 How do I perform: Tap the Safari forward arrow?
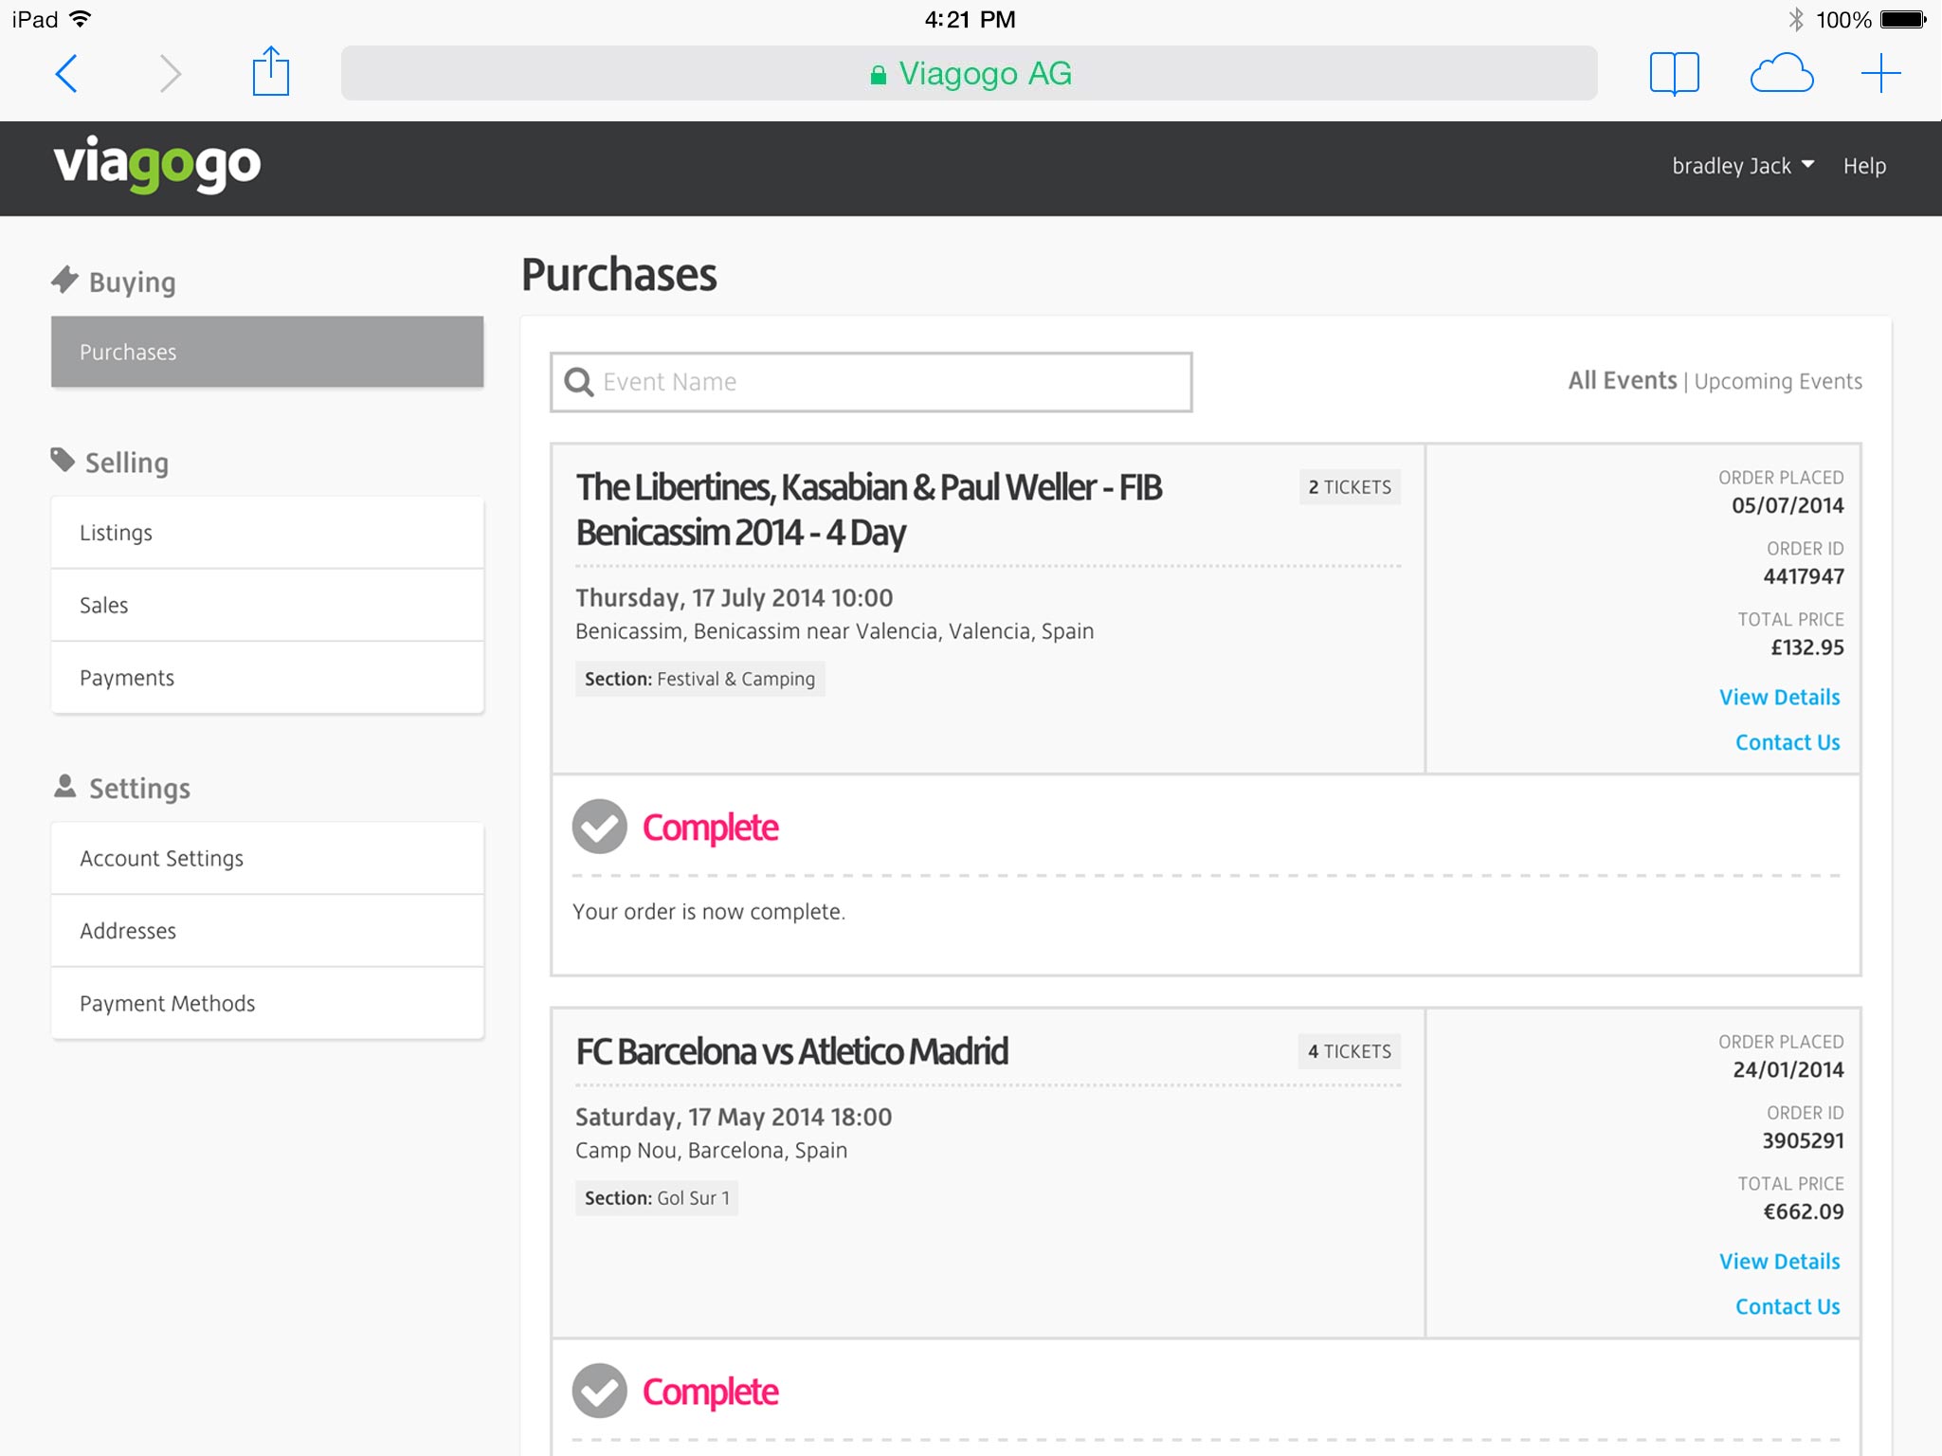170,73
